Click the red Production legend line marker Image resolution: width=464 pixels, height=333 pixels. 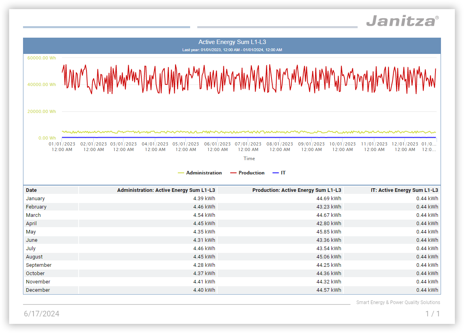click(x=233, y=173)
